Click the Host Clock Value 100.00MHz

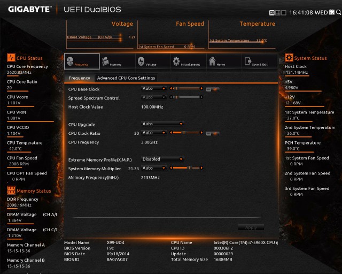(152, 107)
